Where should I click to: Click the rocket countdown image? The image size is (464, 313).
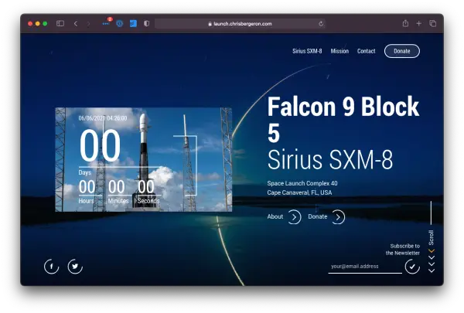pyautogui.click(x=144, y=159)
